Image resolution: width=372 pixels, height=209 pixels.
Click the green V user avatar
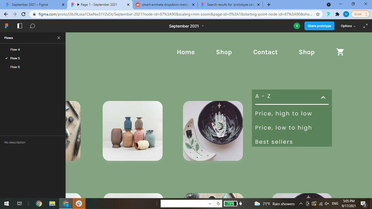coord(297,26)
